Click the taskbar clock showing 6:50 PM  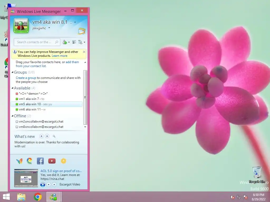[258, 197]
